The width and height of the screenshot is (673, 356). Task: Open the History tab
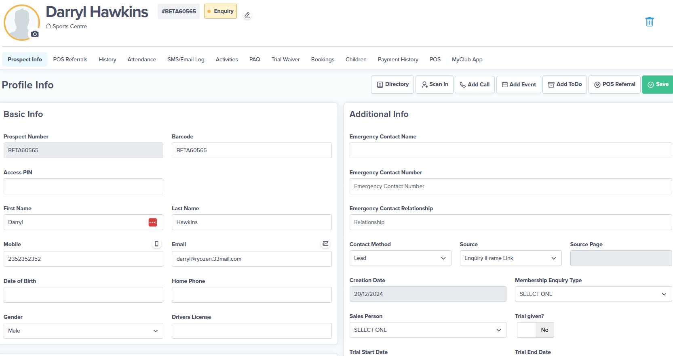pos(108,59)
